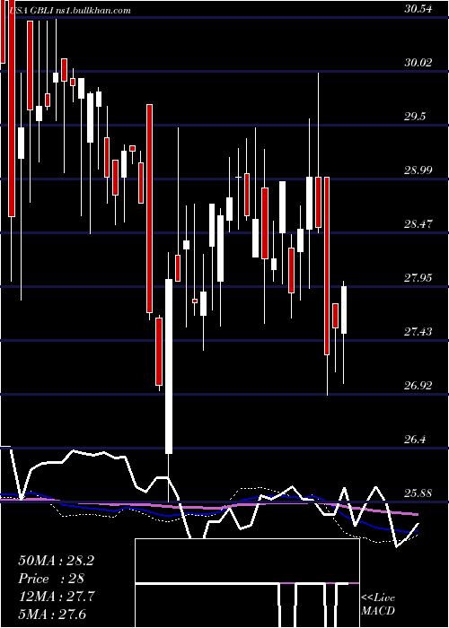Click the 5MA : 27.6 readout

[52, 614]
